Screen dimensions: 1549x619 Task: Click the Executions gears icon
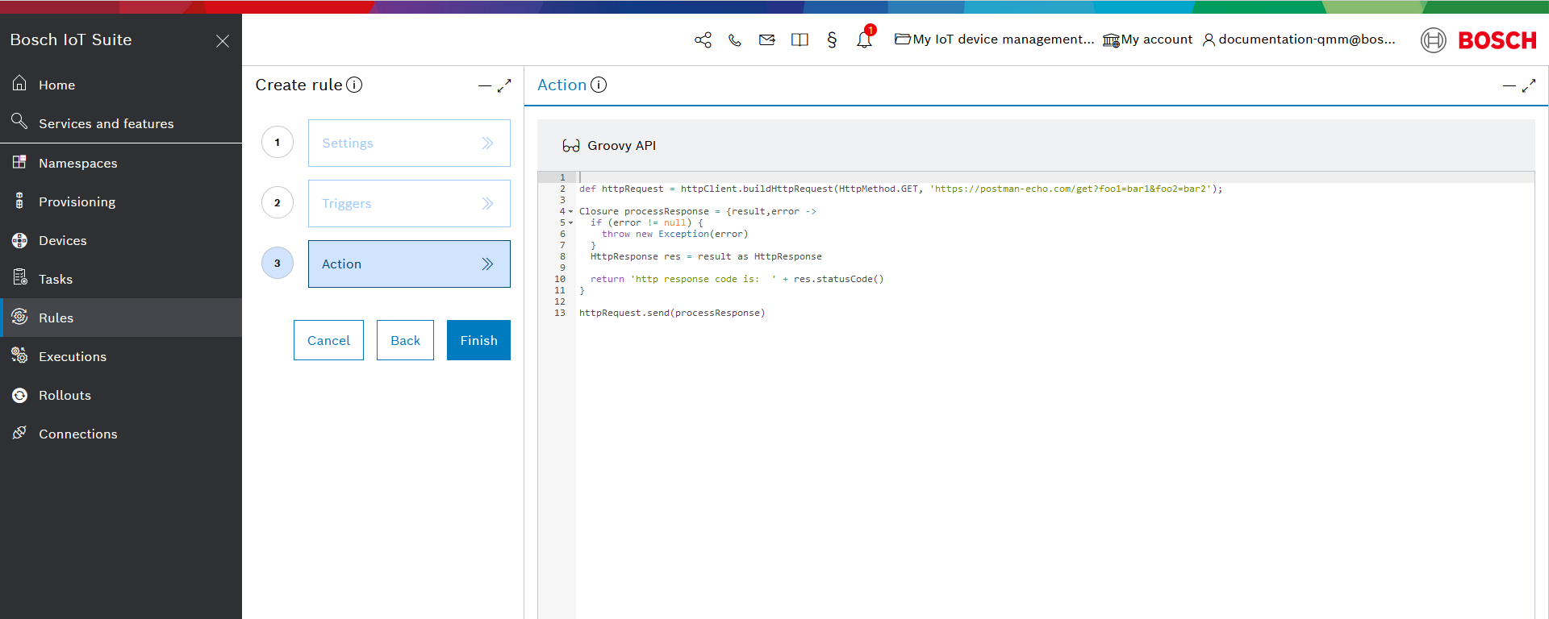coord(19,355)
